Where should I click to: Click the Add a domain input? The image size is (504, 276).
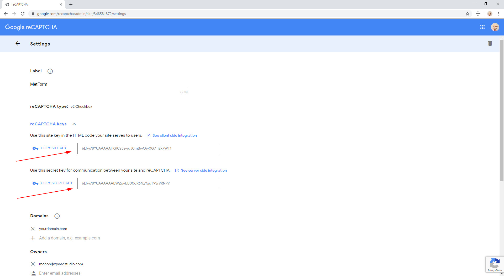pos(70,238)
